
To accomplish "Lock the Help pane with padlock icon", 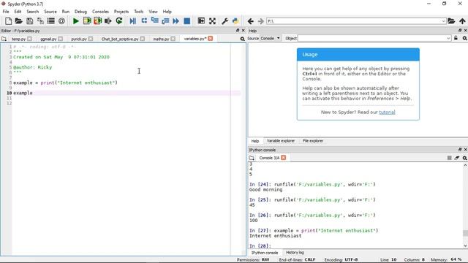I will (x=456, y=38).
